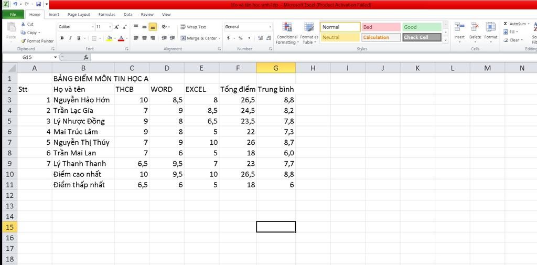Center text horizontally in the cell
This screenshot has width=537, height=265.
(144, 38)
